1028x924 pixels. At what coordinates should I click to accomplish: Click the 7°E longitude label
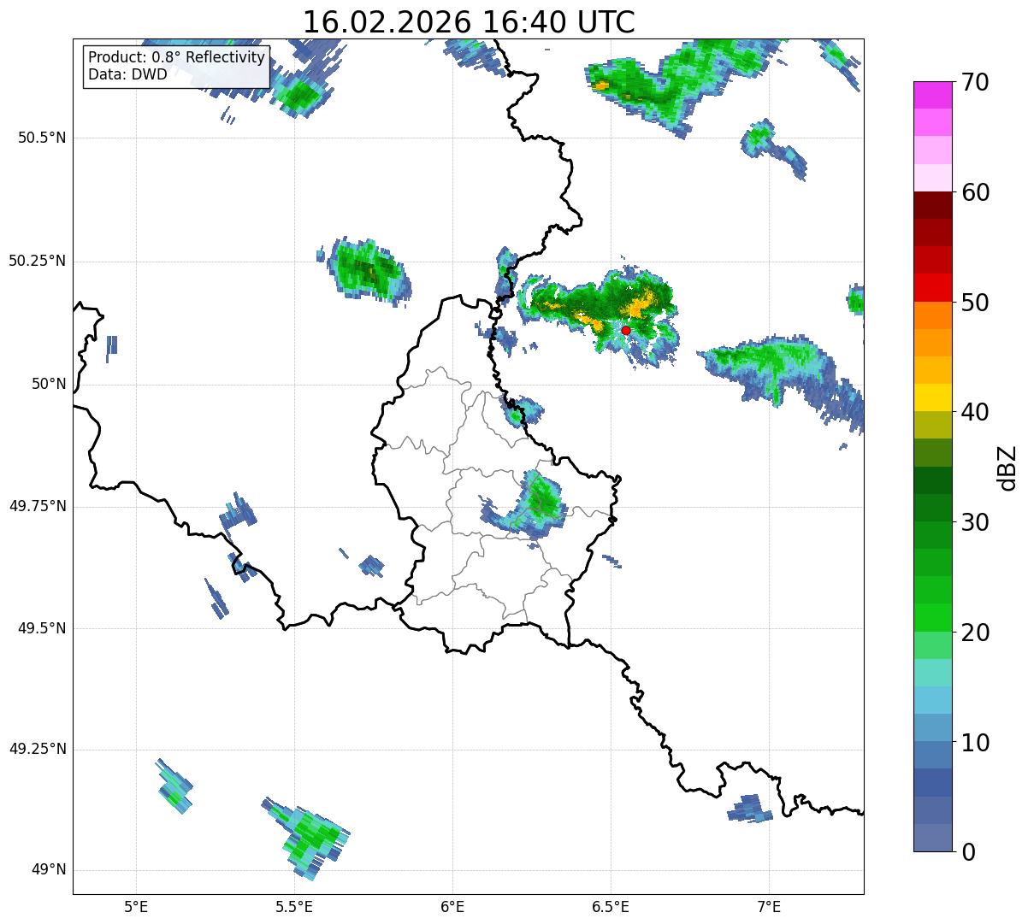point(769,906)
